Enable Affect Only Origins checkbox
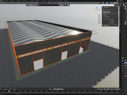Viewport: 127px width, 95px height. 110,19
